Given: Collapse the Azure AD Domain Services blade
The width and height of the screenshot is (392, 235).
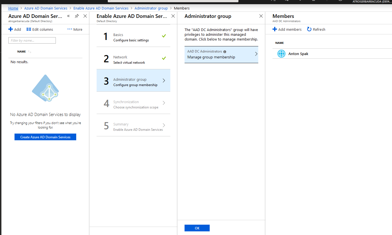Looking at the screenshot, I should (x=68, y=16).
